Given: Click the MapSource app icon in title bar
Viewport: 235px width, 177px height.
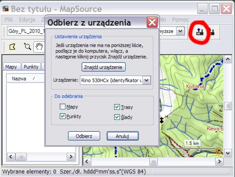Looking at the screenshot, I should coord(6,9).
